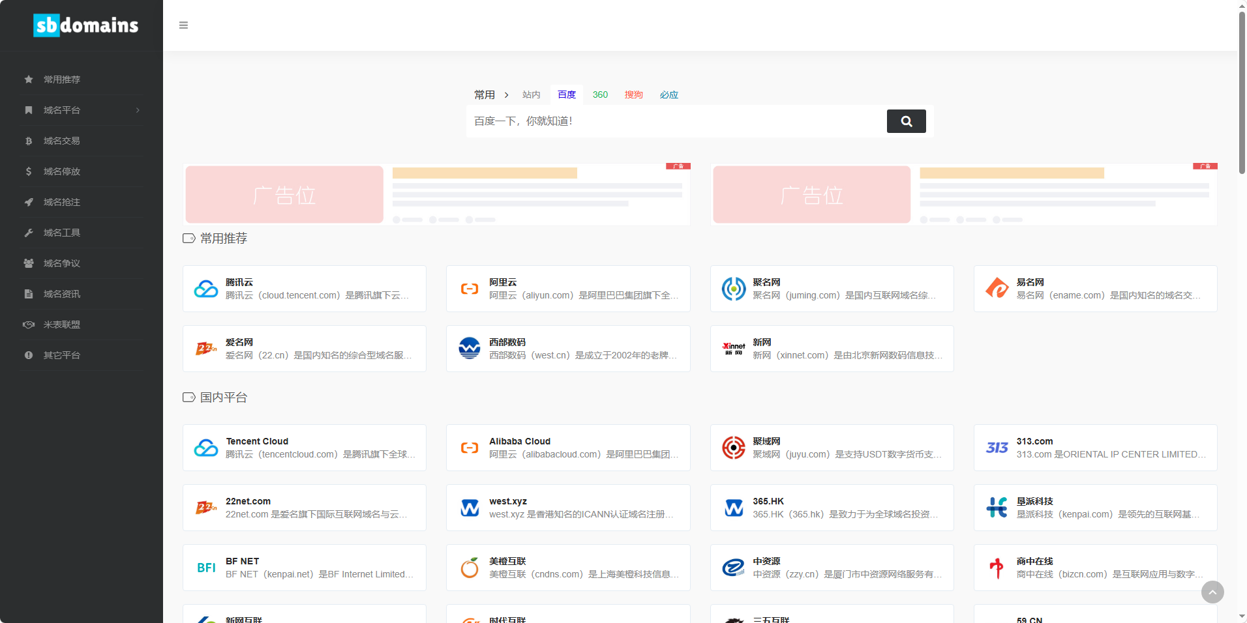The image size is (1247, 623).
Task: Click the 商中在线 red logo icon
Action: click(x=997, y=568)
